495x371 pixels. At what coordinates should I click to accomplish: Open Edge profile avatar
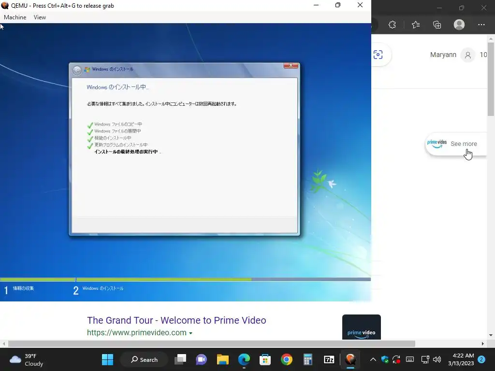pos(459,25)
